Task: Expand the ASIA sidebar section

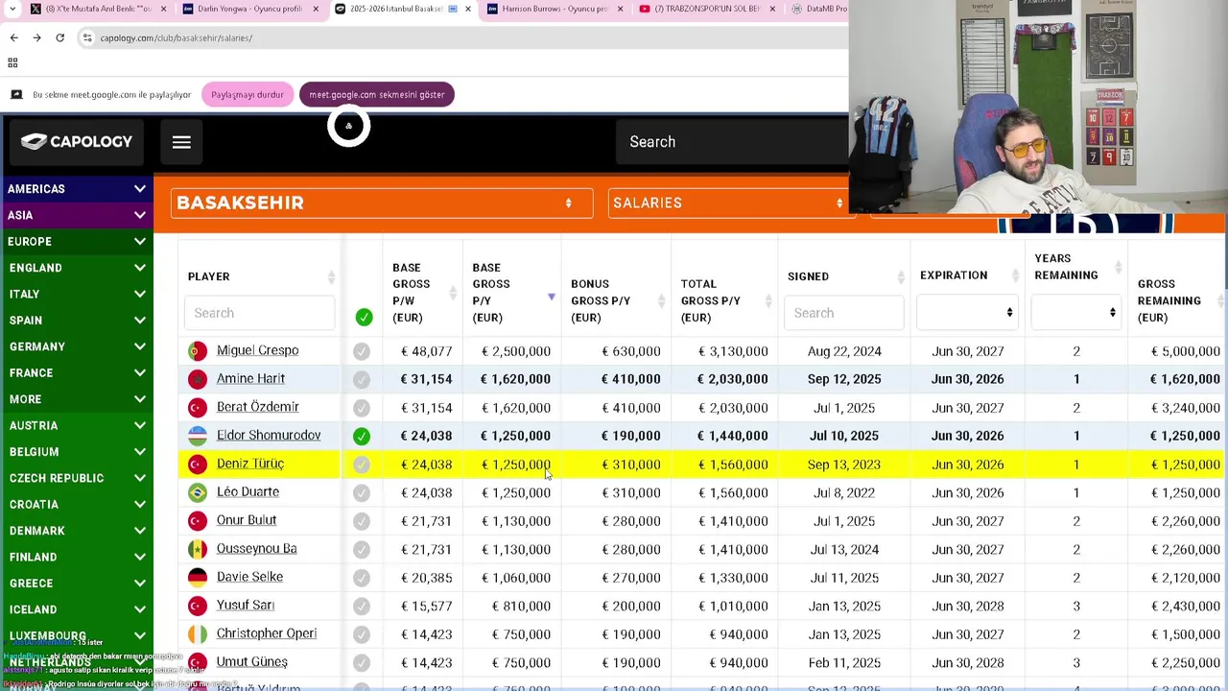Action: (77, 215)
